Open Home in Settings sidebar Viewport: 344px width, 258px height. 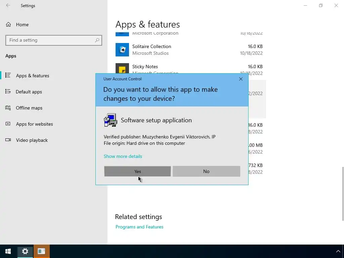(54, 25)
